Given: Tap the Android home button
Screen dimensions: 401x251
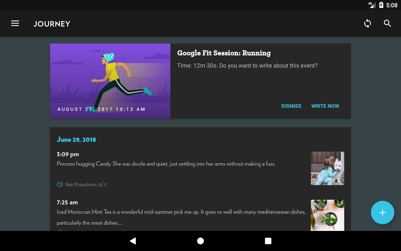Looking at the screenshot, I should tap(200, 241).
